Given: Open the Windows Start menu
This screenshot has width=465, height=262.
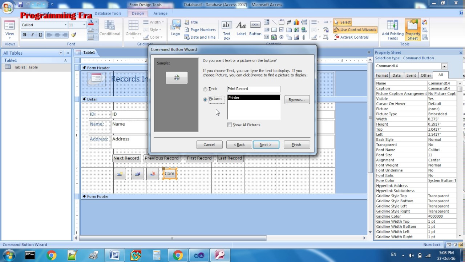Looking at the screenshot, I should point(9,255).
